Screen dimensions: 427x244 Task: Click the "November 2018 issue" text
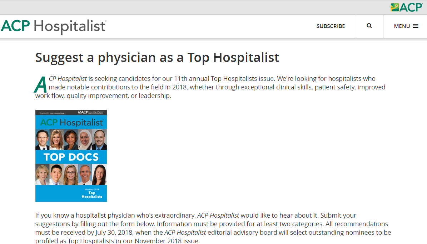click(167, 241)
